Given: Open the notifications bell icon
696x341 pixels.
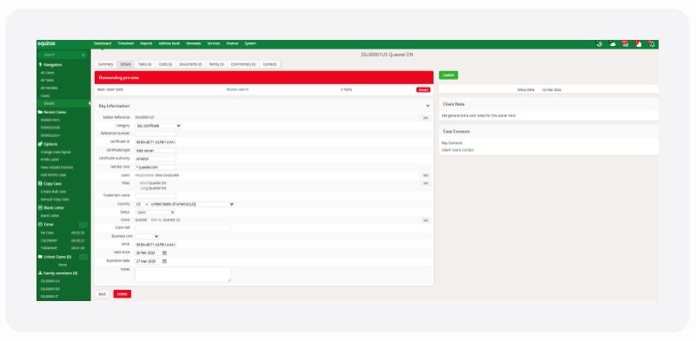Looking at the screenshot, I should pos(652,44).
